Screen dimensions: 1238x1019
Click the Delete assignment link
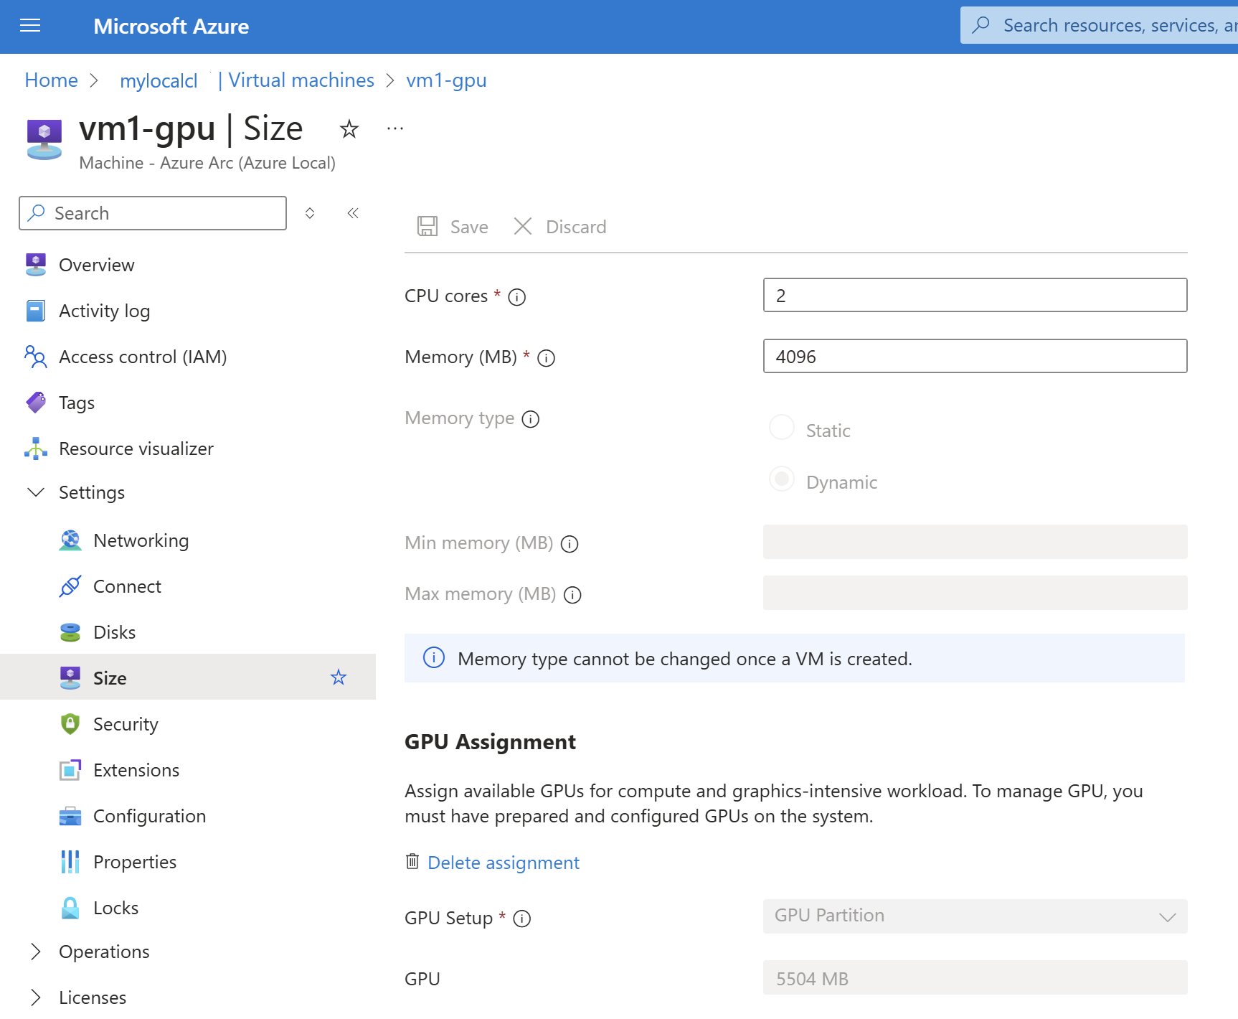pos(503,863)
